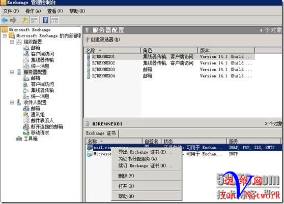This screenshot has width=284, height=204.
Task: Open the 查看(V) menu
Action: pos(55,11)
